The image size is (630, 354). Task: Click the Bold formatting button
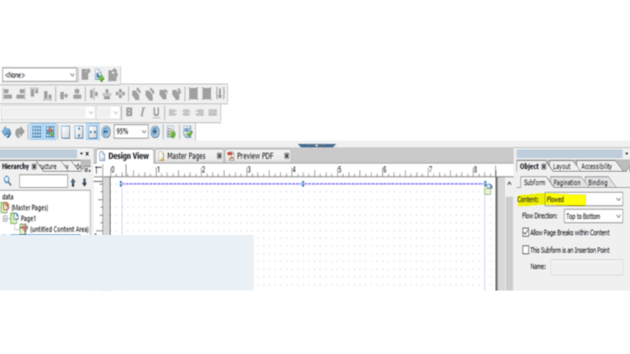click(129, 112)
